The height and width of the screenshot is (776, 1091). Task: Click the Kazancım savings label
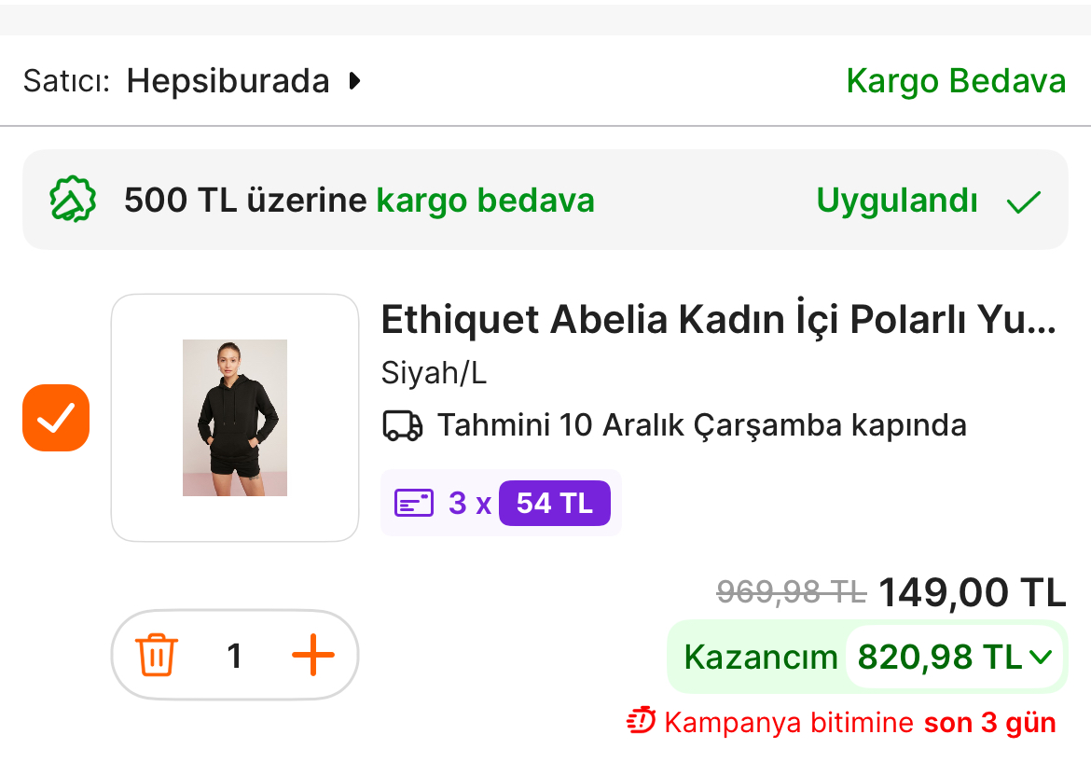(760, 658)
